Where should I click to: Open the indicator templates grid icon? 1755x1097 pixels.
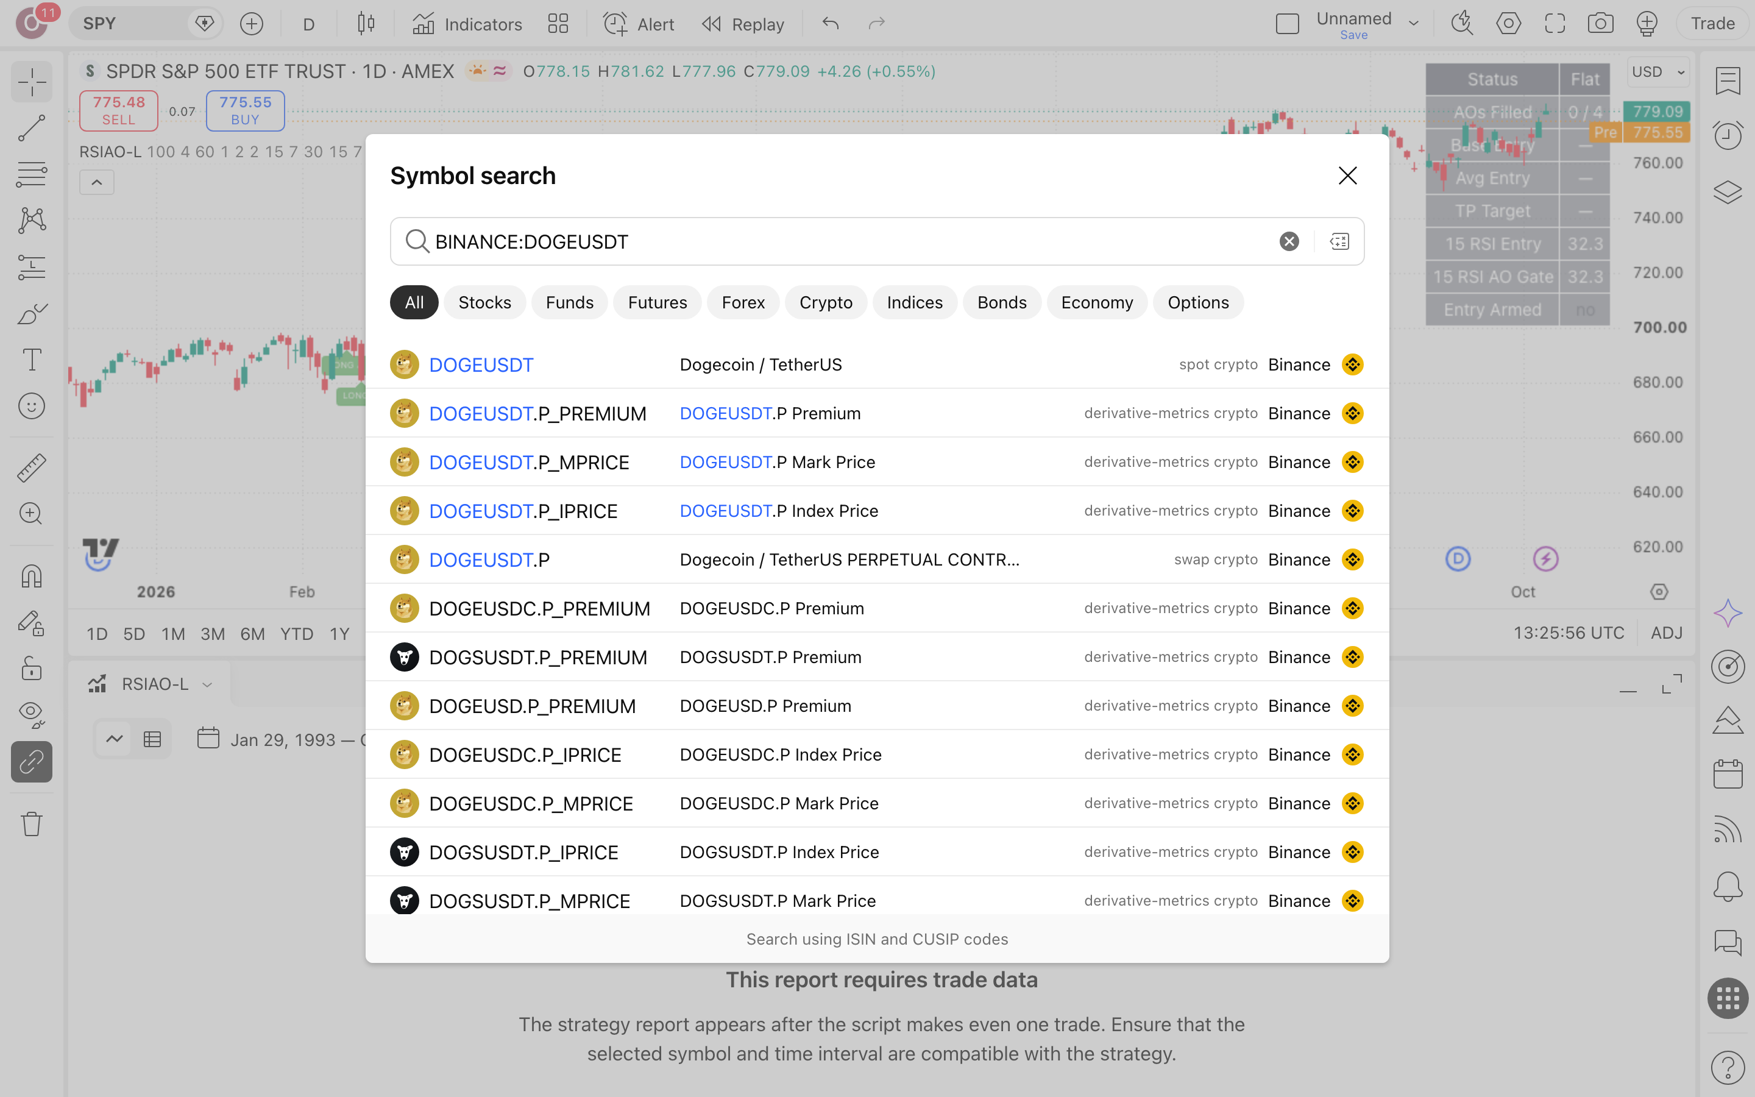coord(558,24)
